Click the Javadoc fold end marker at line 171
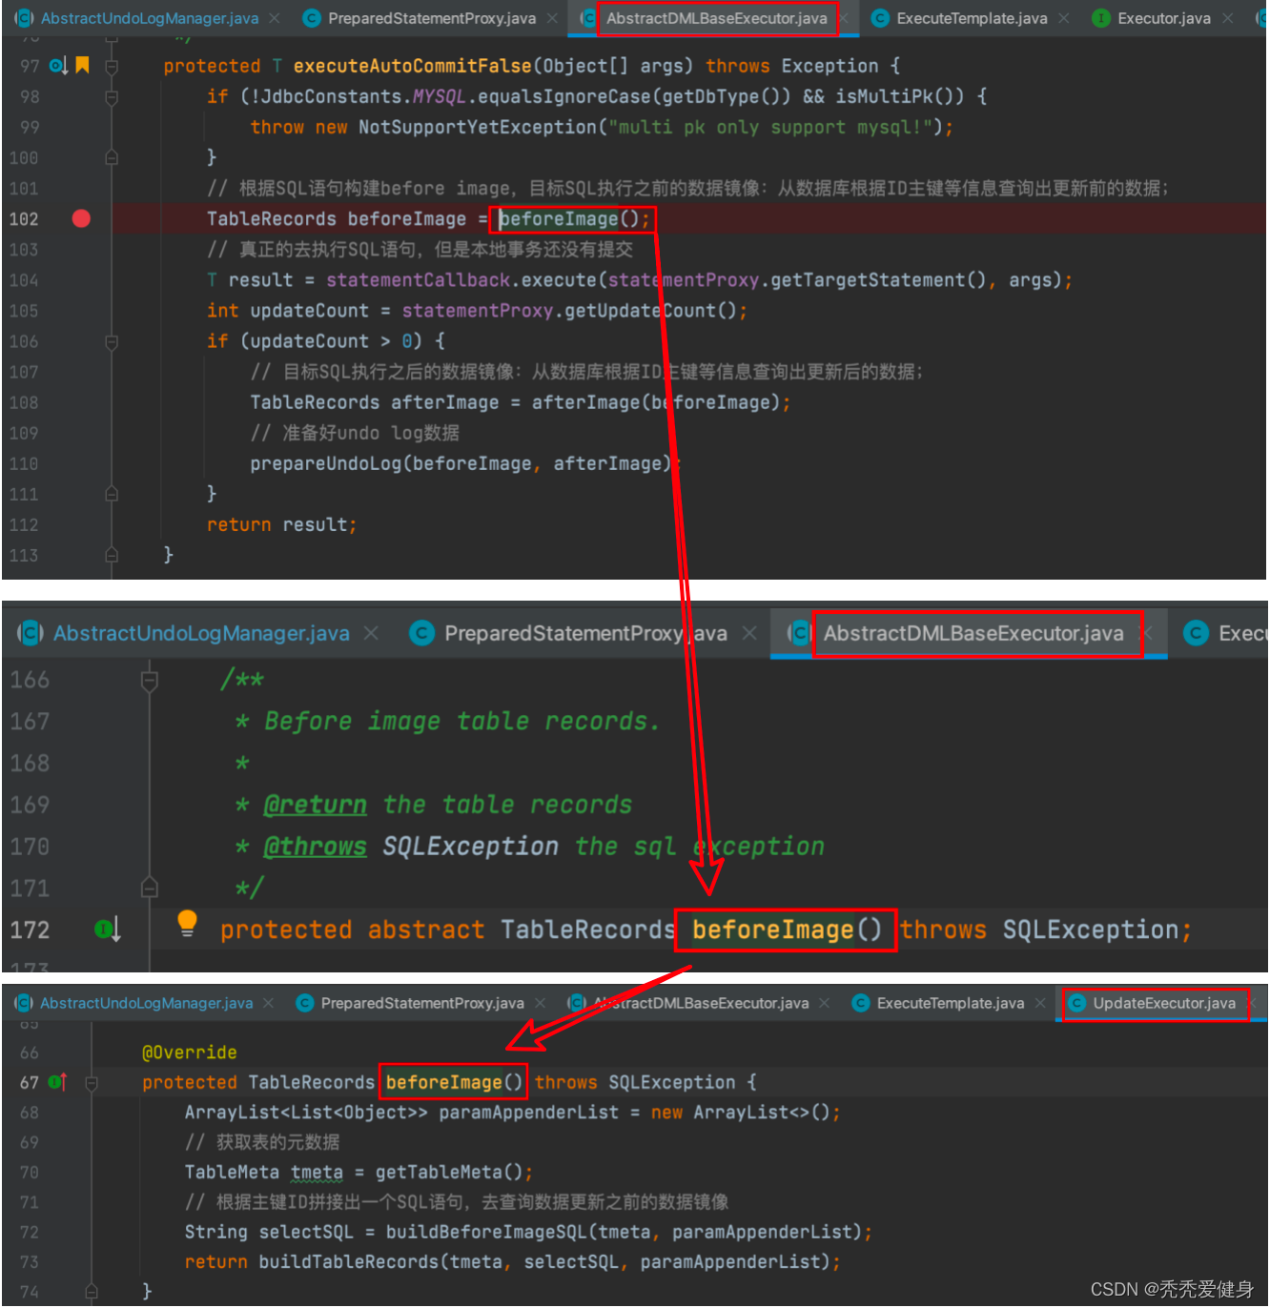Viewport: 1270px width, 1308px height. coord(150,888)
